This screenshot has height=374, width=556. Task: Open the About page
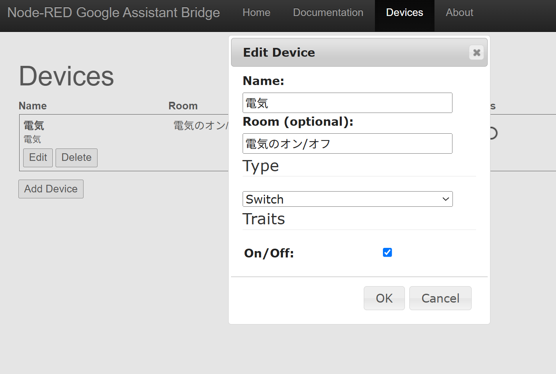(x=459, y=12)
